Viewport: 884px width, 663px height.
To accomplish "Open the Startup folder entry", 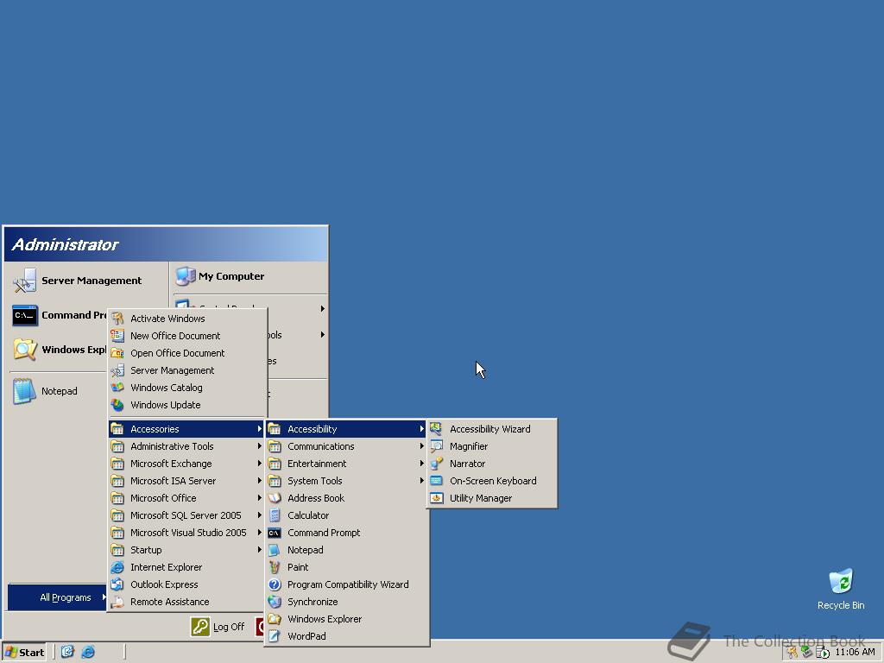I will pyautogui.click(x=186, y=550).
